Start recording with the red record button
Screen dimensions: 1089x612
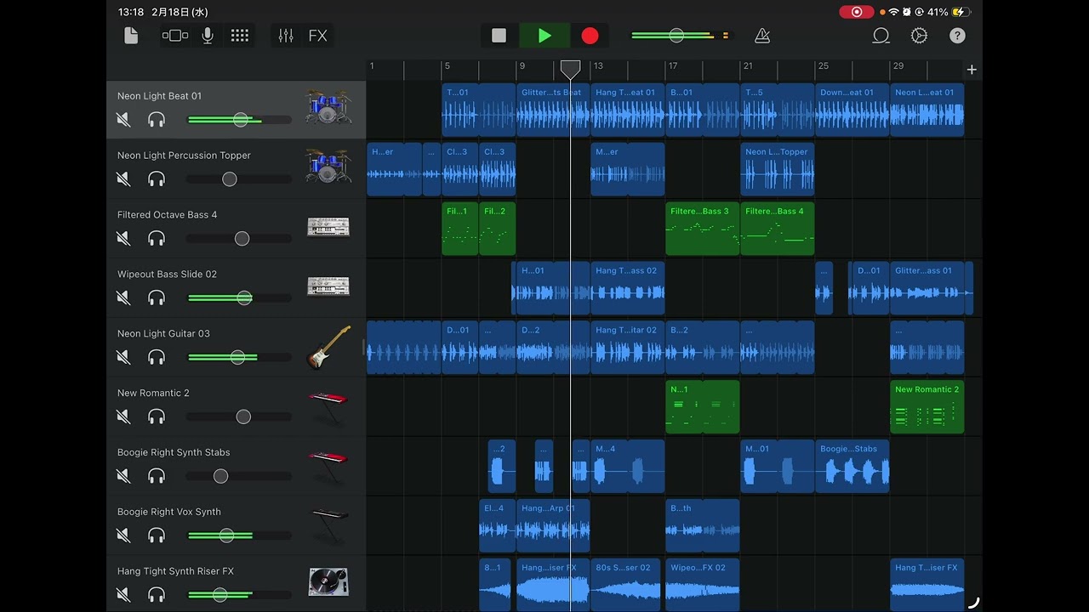click(590, 36)
